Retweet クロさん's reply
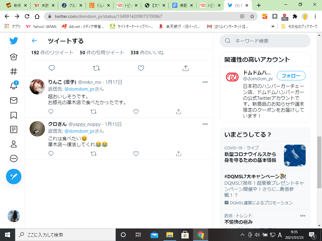This screenshot has width=322, height=241. (93, 153)
